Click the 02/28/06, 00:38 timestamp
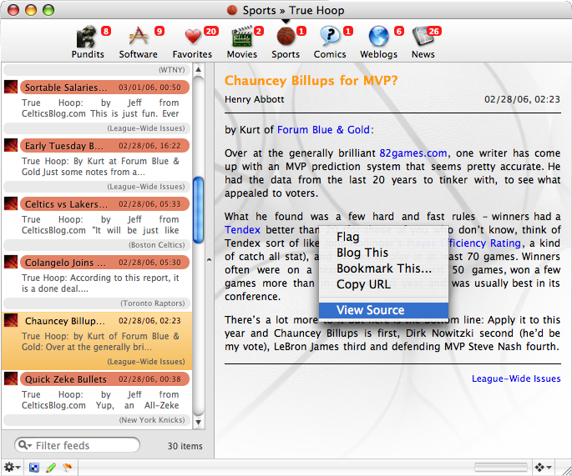Image resolution: width=572 pixels, height=476 pixels. pos(149,379)
